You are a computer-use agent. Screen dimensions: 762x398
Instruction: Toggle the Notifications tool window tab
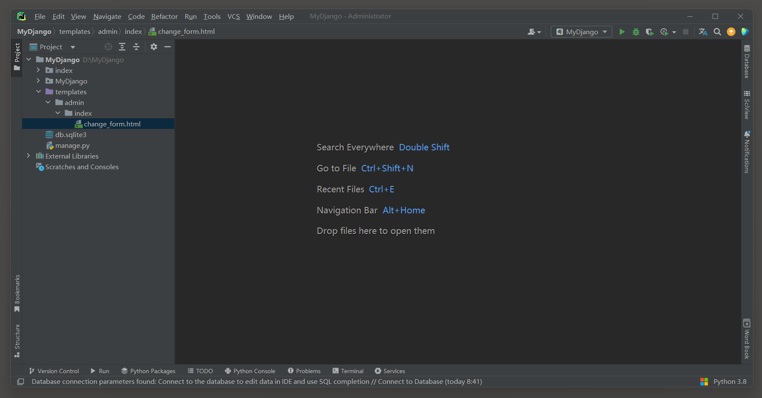(747, 152)
